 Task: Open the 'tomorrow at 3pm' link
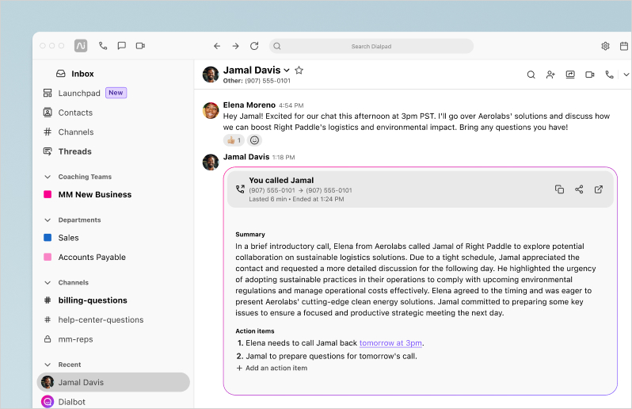[390, 343]
